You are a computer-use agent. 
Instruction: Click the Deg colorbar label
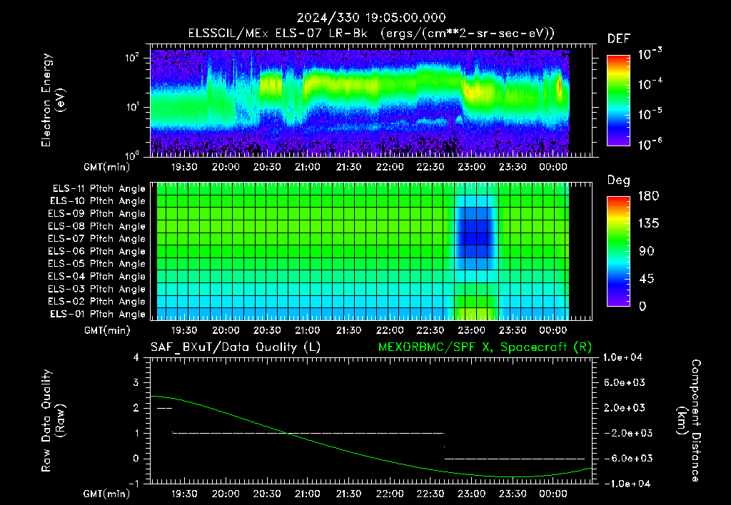click(618, 180)
